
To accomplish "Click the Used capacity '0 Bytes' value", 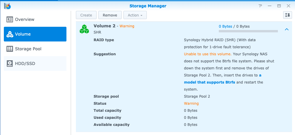I will 190,118.
